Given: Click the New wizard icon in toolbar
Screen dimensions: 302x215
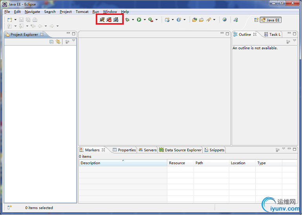Looking at the screenshot, I should click(10, 20).
